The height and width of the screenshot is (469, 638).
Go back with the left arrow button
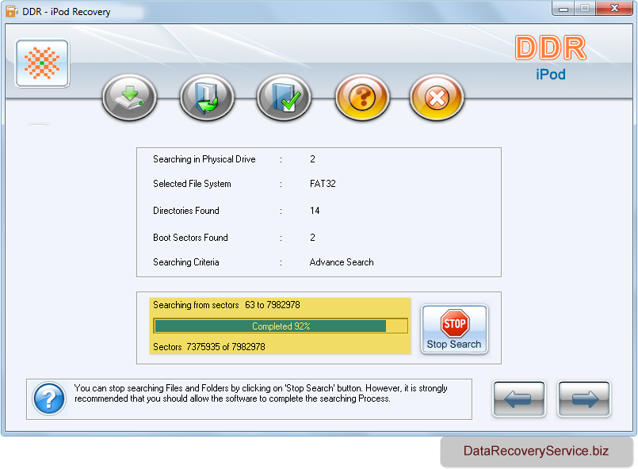point(519,398)
